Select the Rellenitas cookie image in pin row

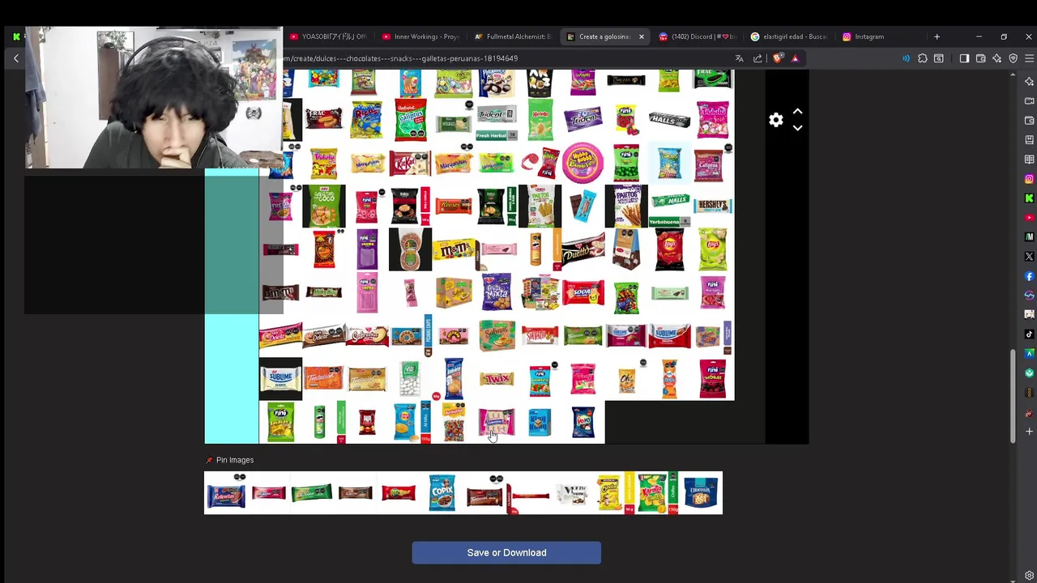[225, 493]
